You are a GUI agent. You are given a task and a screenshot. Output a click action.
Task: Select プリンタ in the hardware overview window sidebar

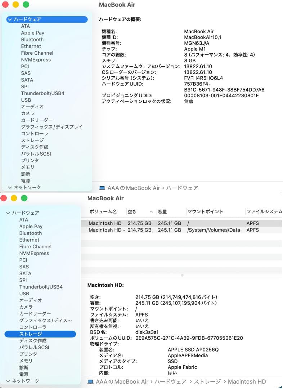click(x=30, y=161)
